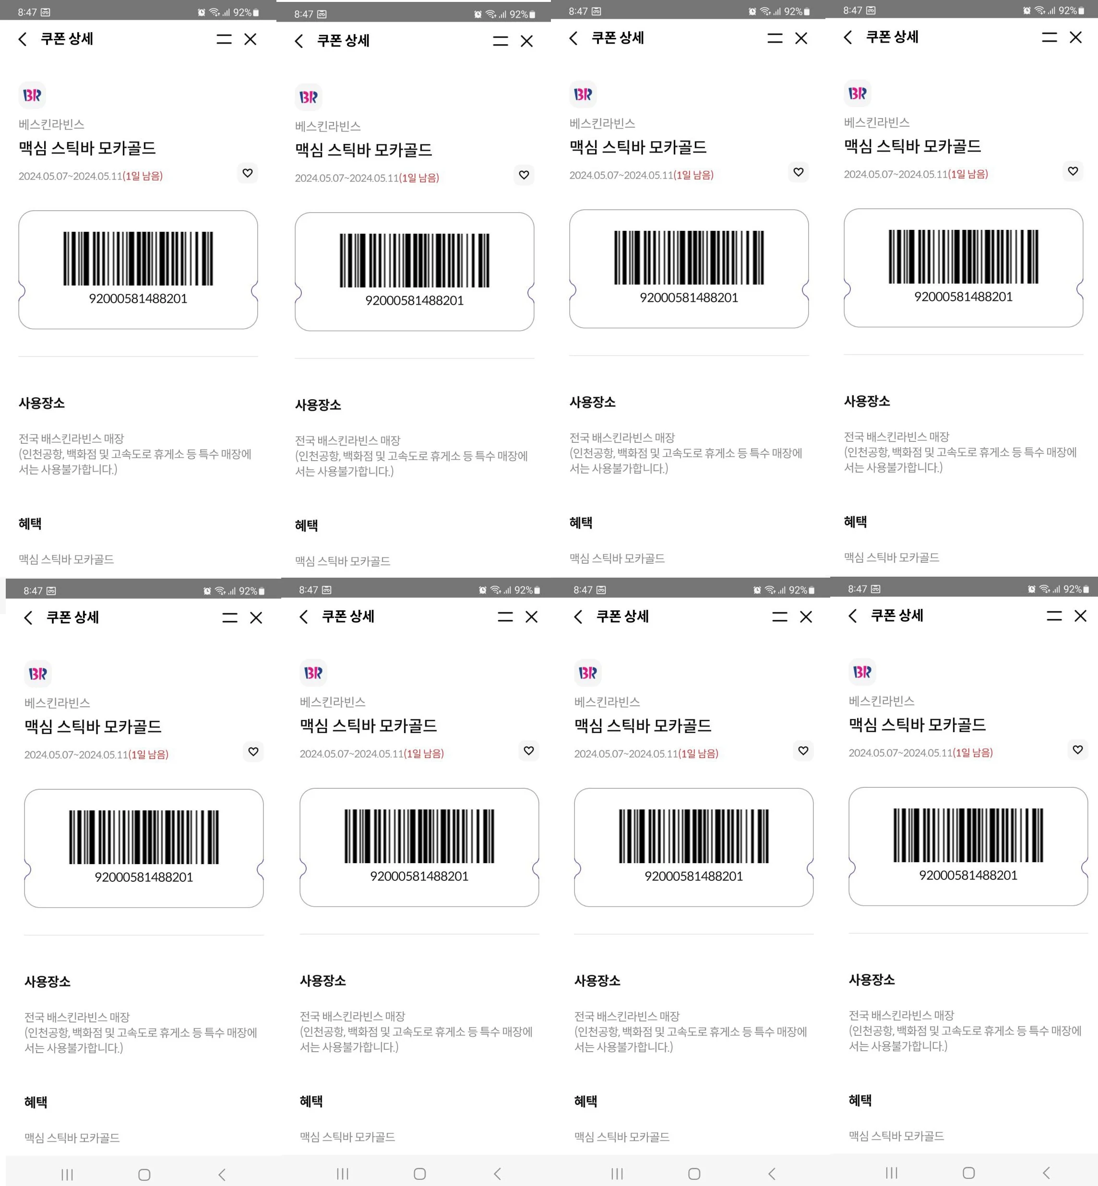Toggle heart favorite in top-row second screen
This screenshot has width=1098, height=1186.
(524, 175)
